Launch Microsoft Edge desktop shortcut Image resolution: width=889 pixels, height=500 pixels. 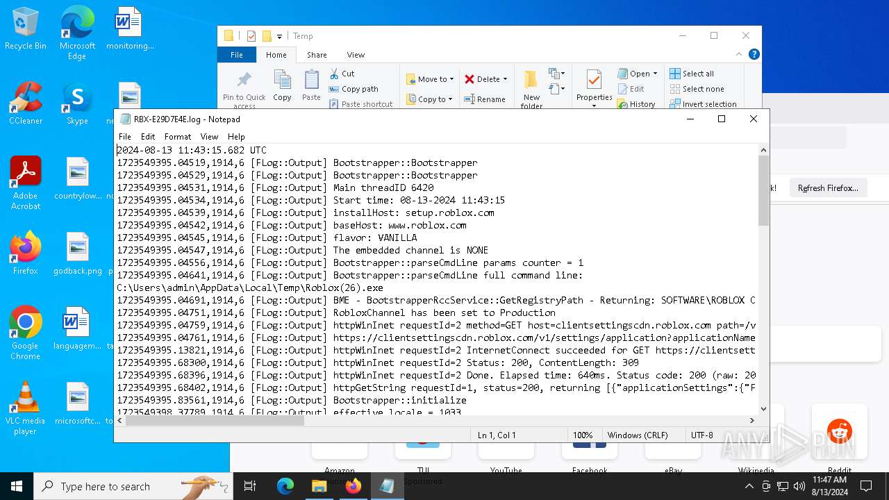pyautogui.click(x=77, y=33)
